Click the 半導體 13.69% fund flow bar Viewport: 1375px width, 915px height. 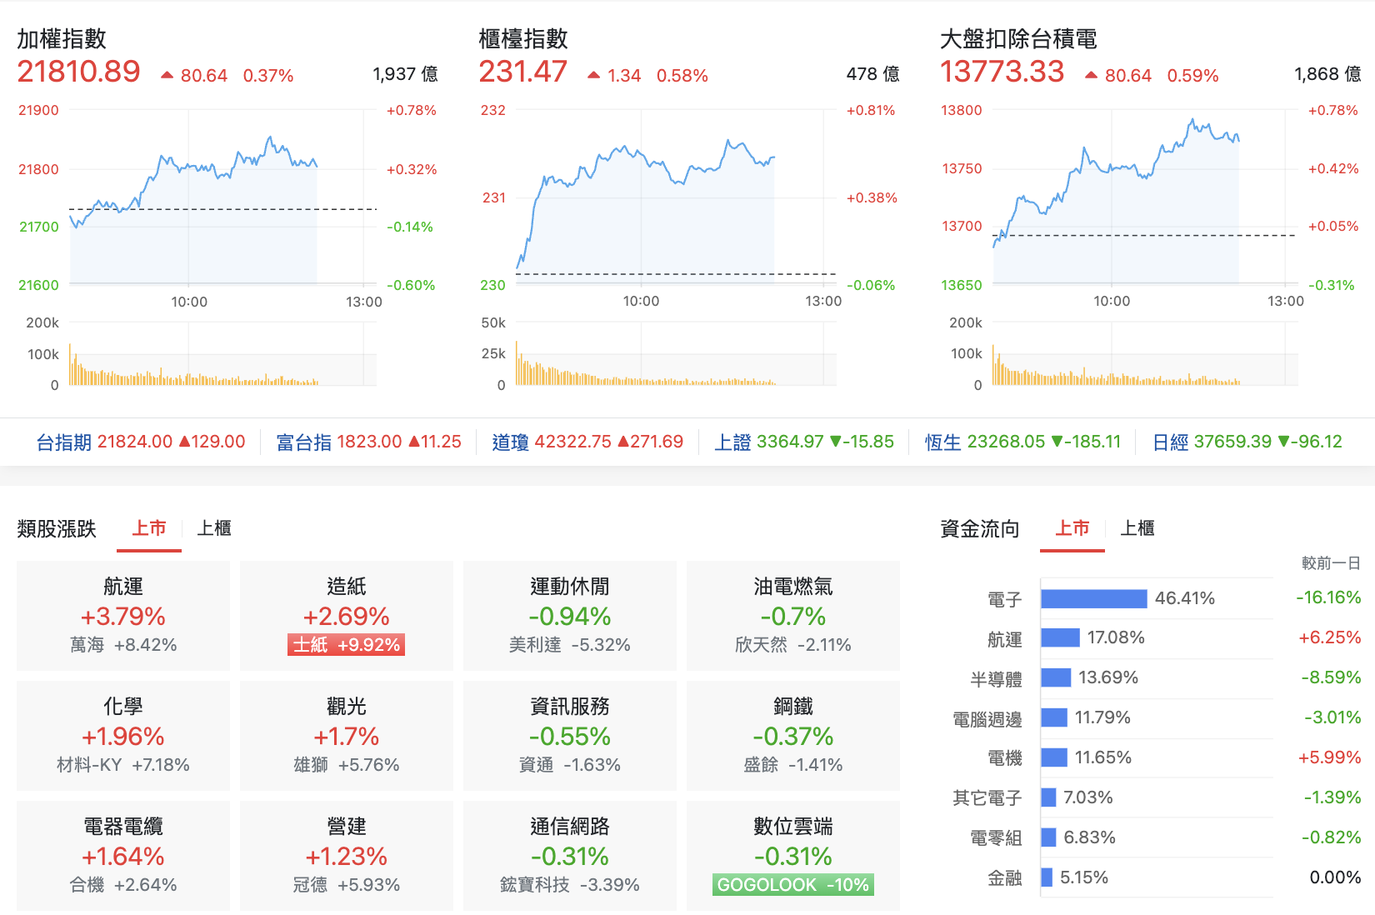(1057, 678)
